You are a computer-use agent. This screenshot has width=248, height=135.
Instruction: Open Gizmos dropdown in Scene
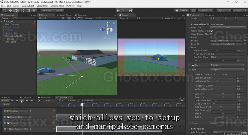[x=90, y=18]
